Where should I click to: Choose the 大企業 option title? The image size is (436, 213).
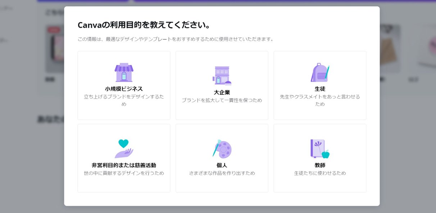pyautogui.click(x=222, y=92)
